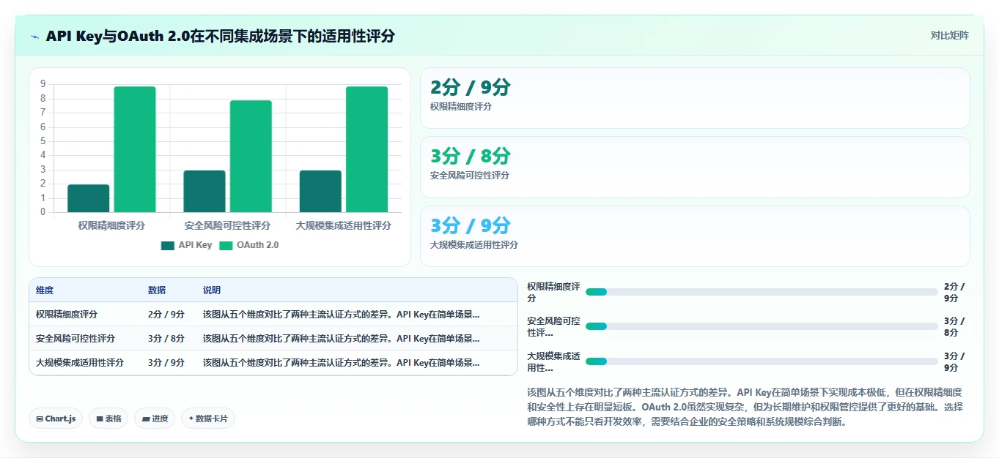Click the 进度 tag chip
This screenshot has width=999, height=458.
155,418
